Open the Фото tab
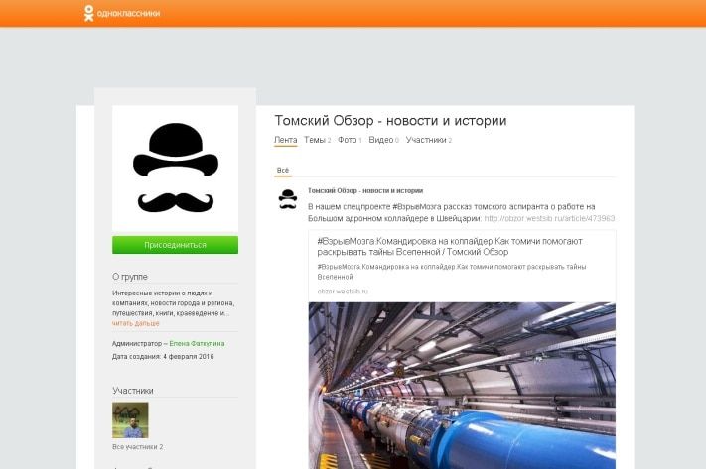 click(350, 140)
